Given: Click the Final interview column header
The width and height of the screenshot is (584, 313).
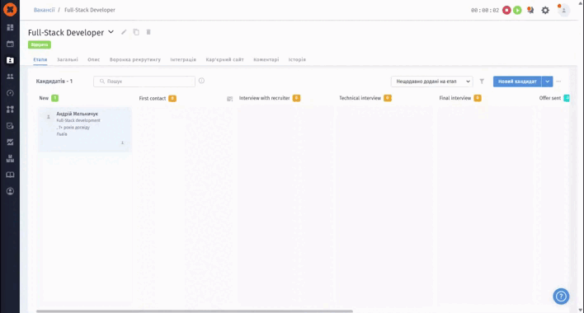Looking at the screenshot, I should pos(455,98).
